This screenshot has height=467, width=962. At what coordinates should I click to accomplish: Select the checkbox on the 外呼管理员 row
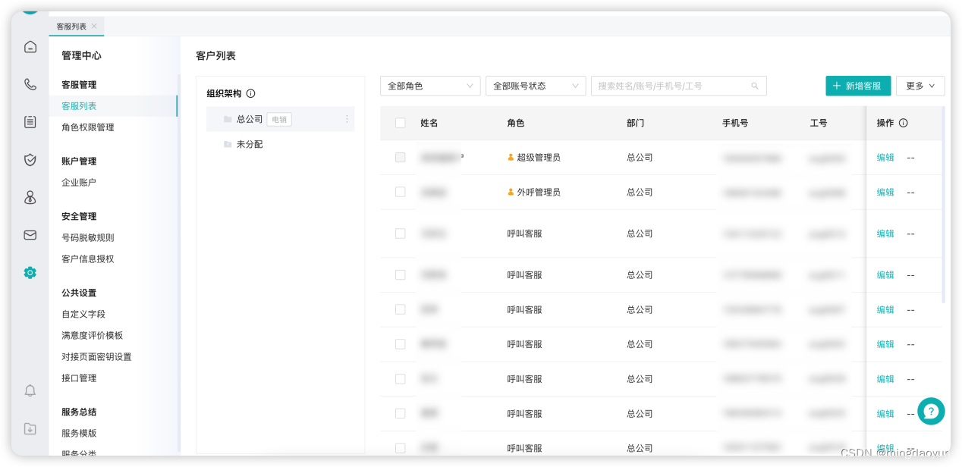tap(400, 192)
